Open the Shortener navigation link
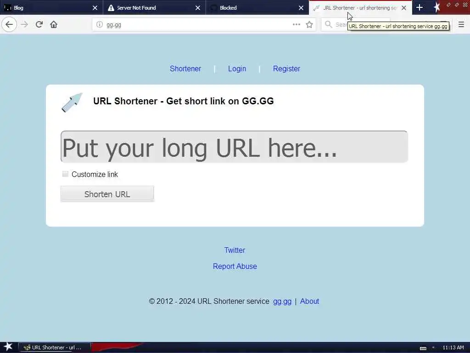The image size is (470, 353). click(x=185, y=69)
